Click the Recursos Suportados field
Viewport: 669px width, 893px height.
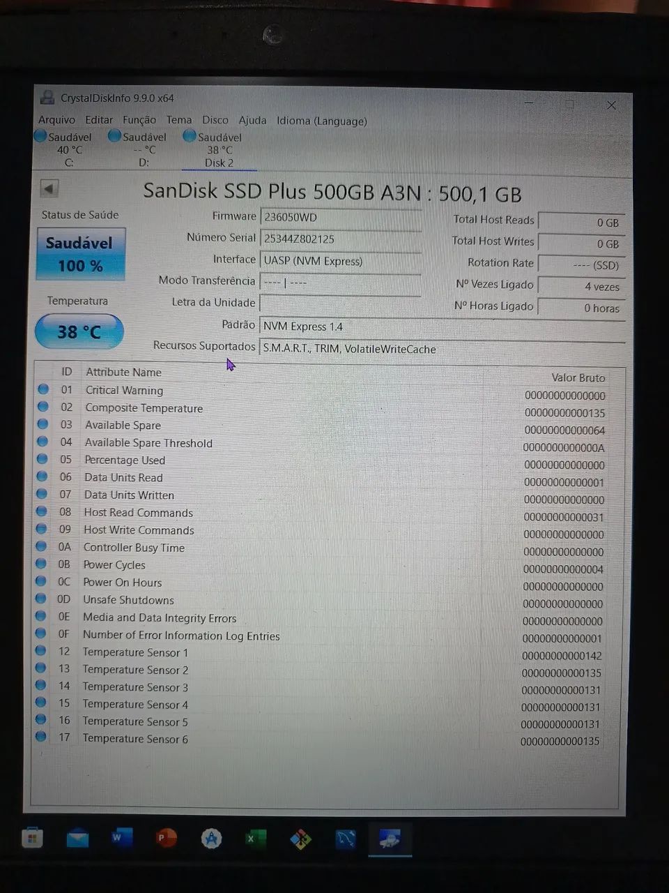tap(441, 349)
